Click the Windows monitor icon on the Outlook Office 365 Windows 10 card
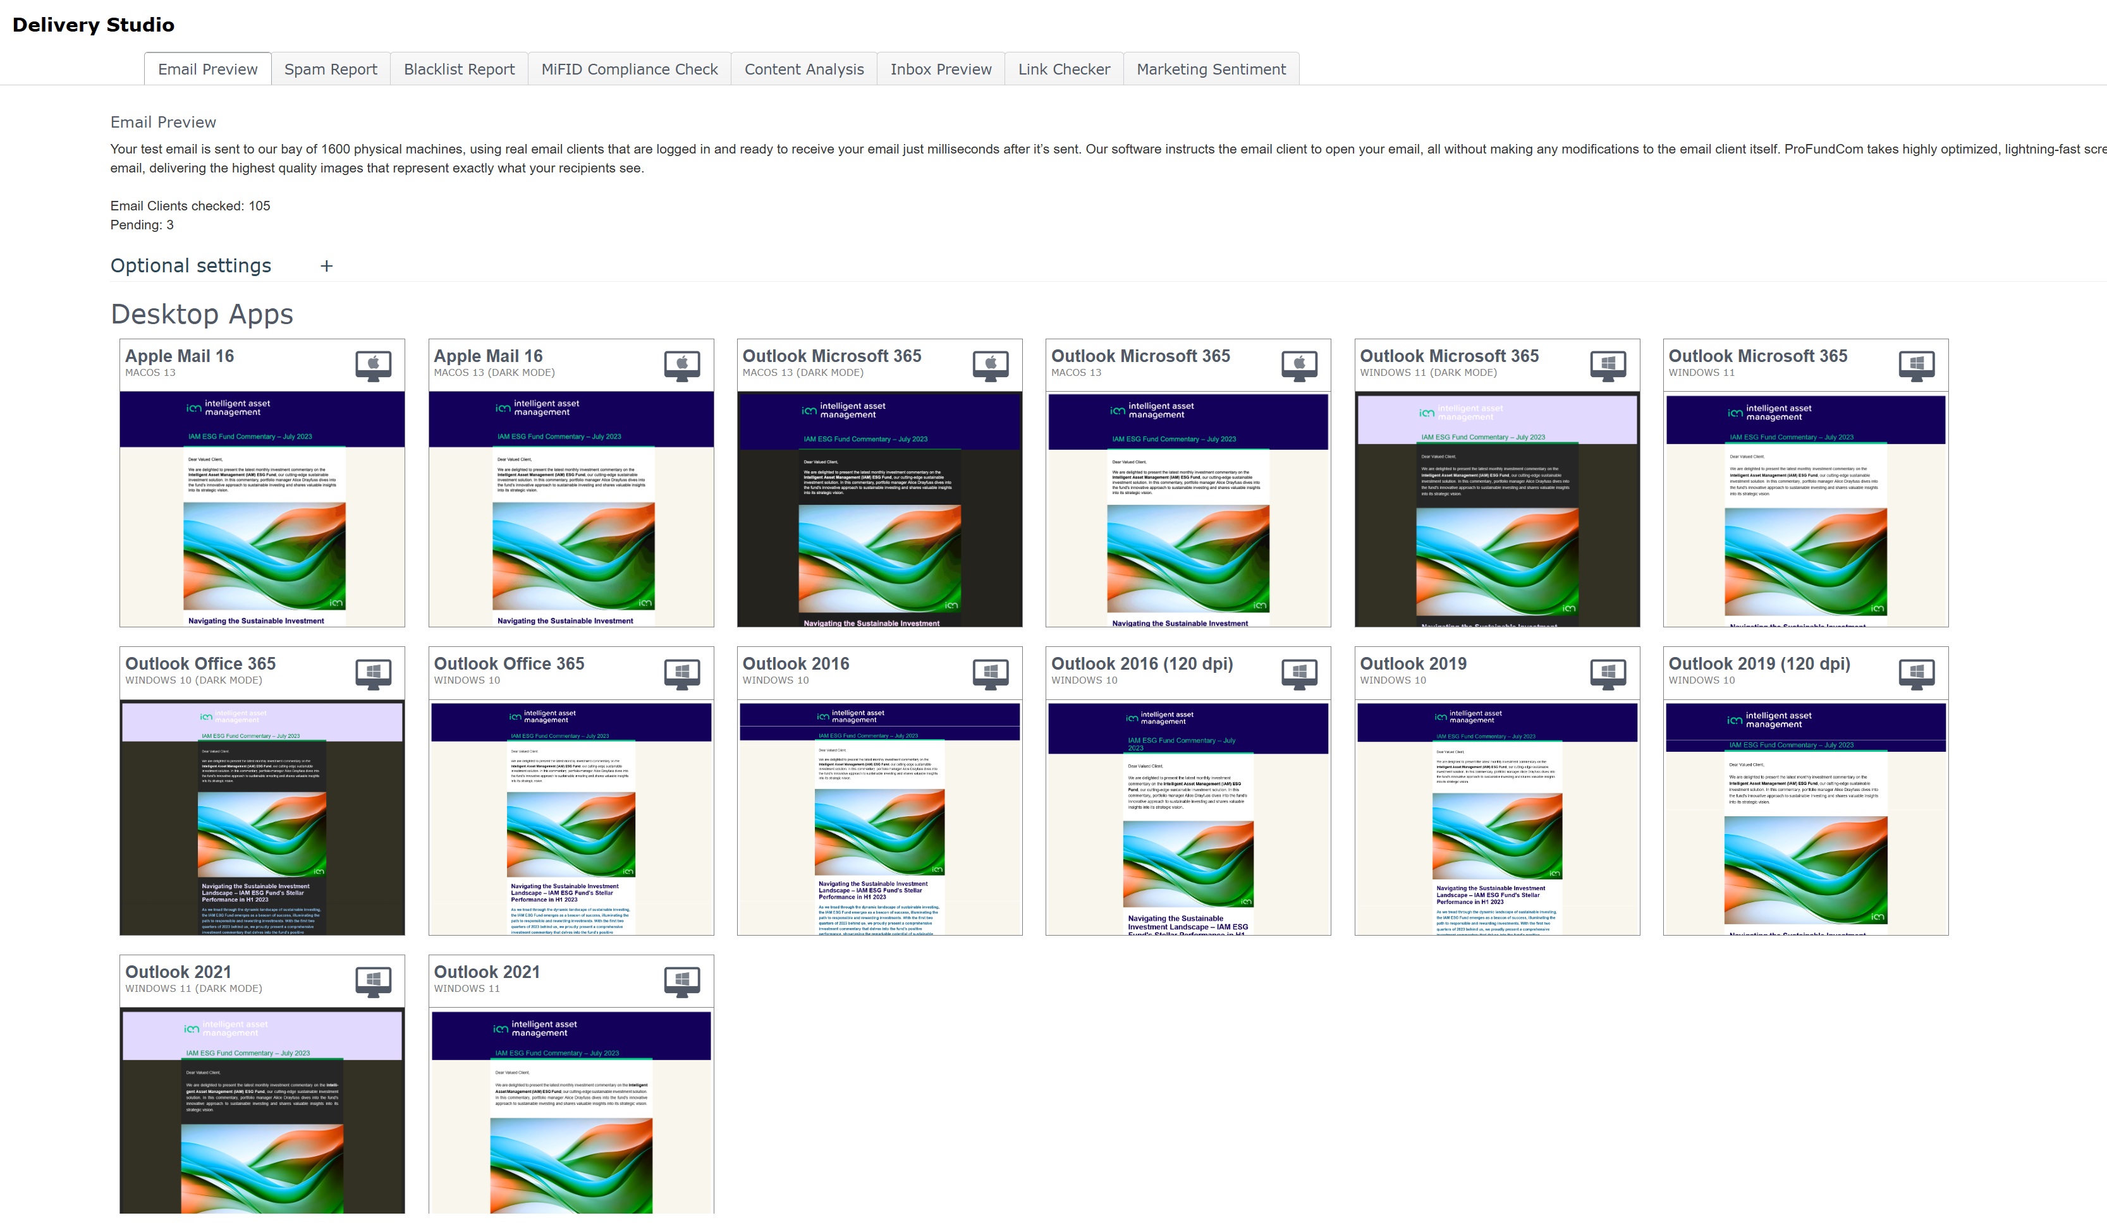This screenshot has height=1225, width=2107. (681, 673)
